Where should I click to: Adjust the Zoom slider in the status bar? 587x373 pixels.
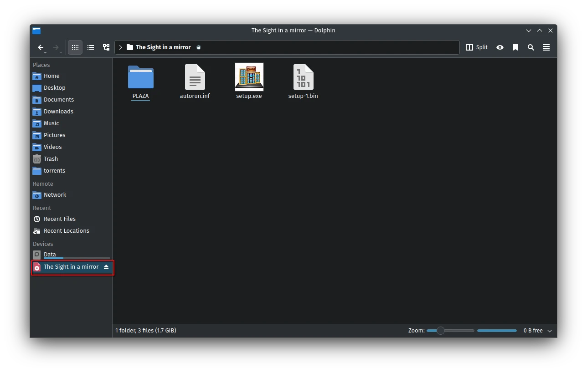click(x=440, y=330)
